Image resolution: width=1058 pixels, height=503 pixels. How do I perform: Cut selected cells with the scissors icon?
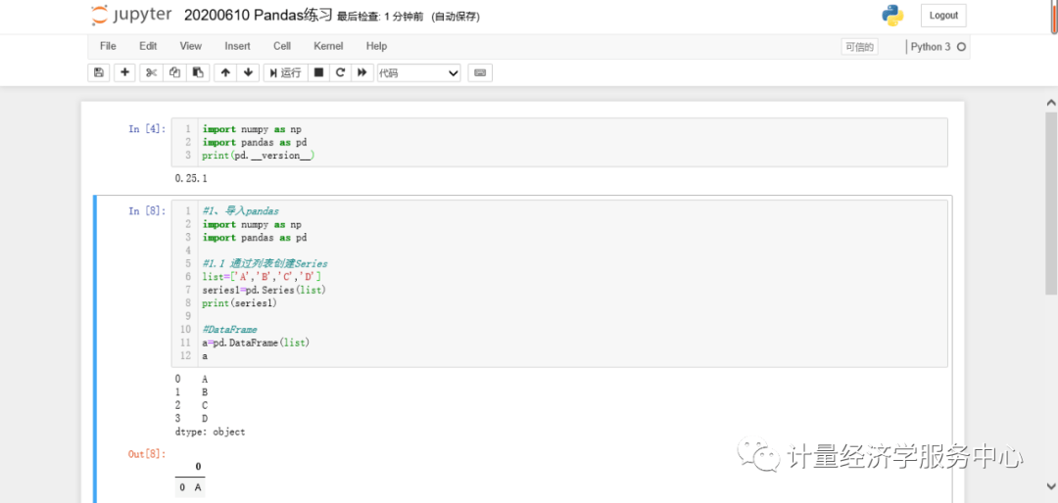(x=151, y=72)
